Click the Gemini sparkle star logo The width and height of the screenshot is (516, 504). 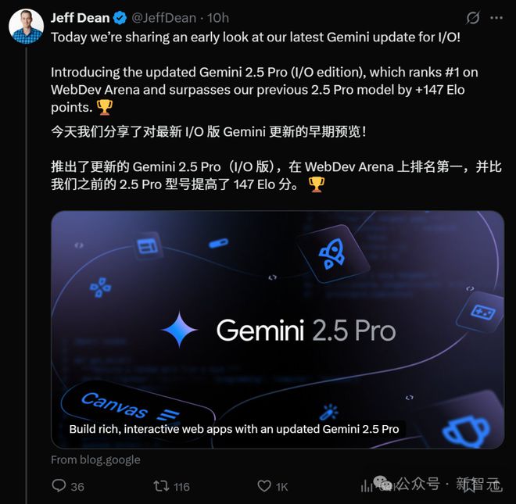click(x=180, y=330)
